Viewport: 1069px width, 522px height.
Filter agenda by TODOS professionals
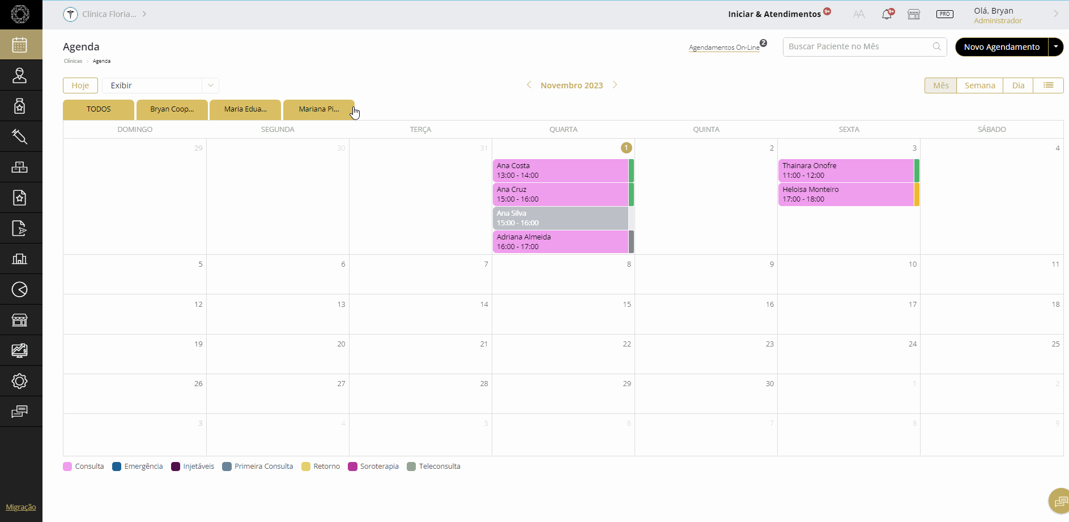pyautogui.click(x=99, y=109)
